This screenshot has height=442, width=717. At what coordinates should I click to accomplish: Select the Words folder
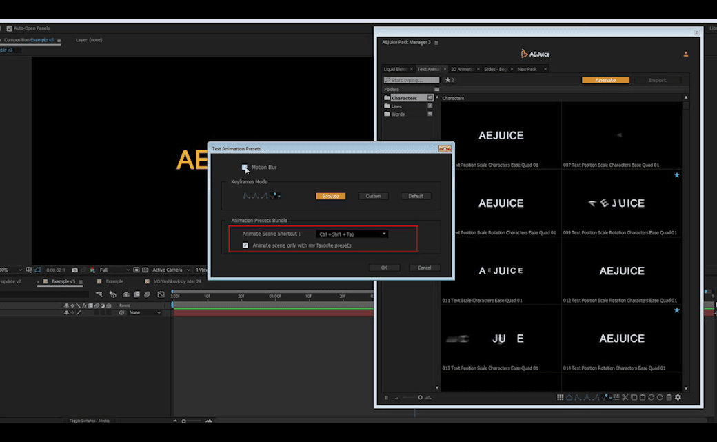408,114
